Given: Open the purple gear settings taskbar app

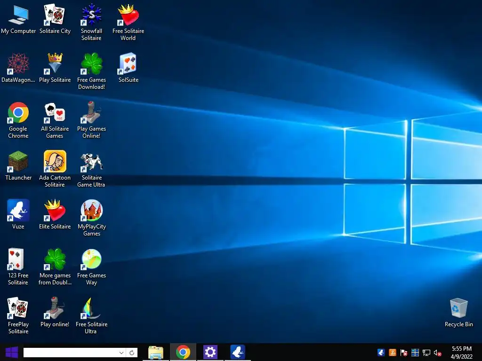Looking at the screenshot, I should [x=210, y=352].
